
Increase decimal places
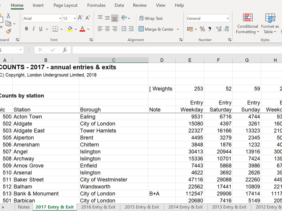[x=219, y=29]
